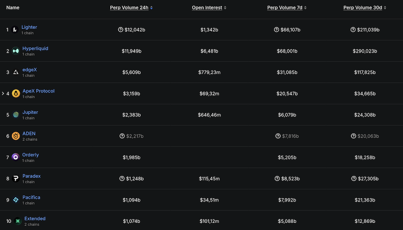
Task: Sort by Perp Volume 30d header
Action: (x=363, y=8)
